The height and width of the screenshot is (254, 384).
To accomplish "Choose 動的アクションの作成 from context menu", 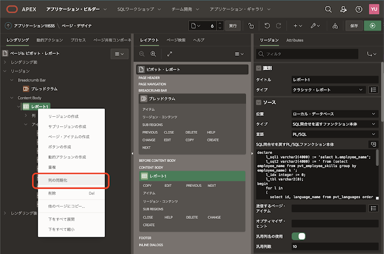I will [71, 157].
